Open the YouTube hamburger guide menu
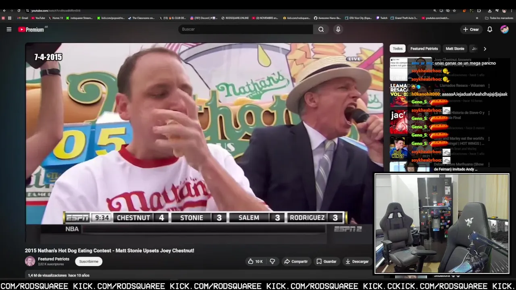Screen dimensions: 516x290 (x=9, y=29)
